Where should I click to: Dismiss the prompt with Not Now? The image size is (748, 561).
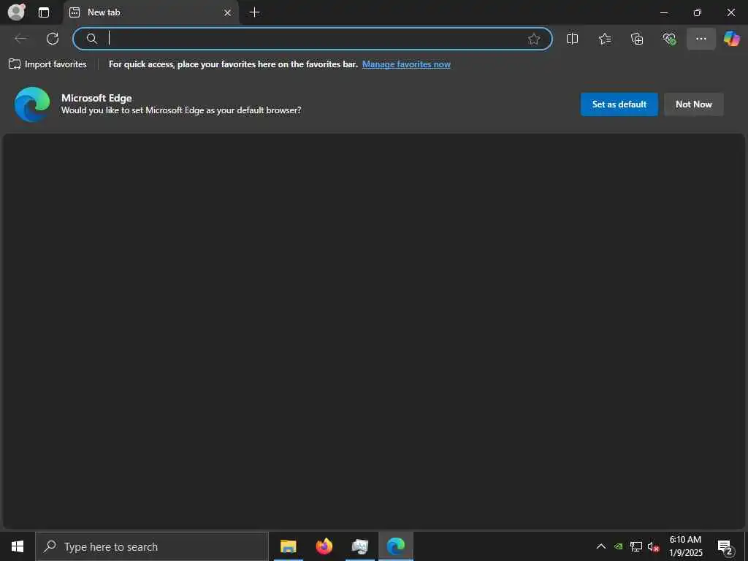(x=694, y=104)
